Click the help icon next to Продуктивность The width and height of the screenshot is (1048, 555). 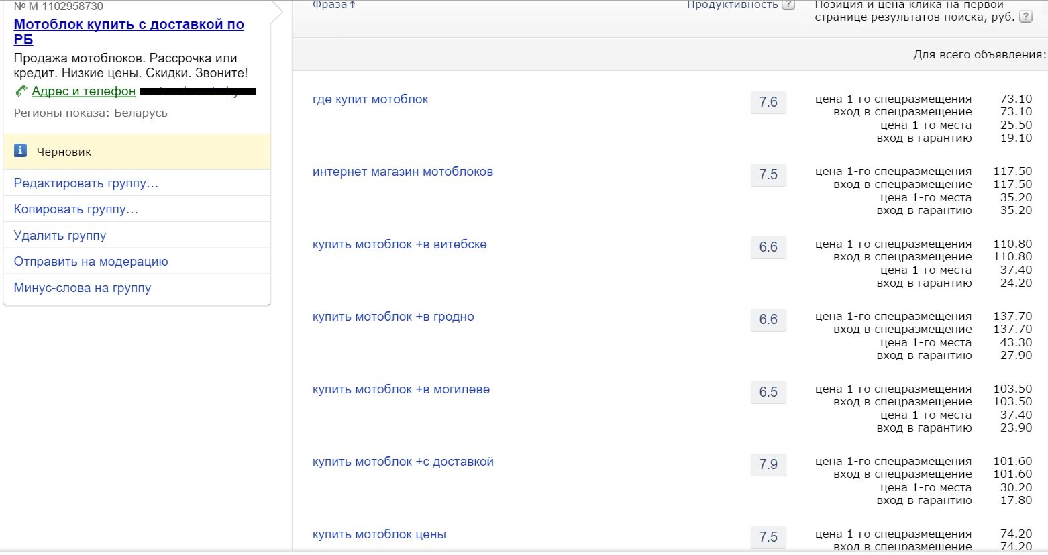point(788,5)
